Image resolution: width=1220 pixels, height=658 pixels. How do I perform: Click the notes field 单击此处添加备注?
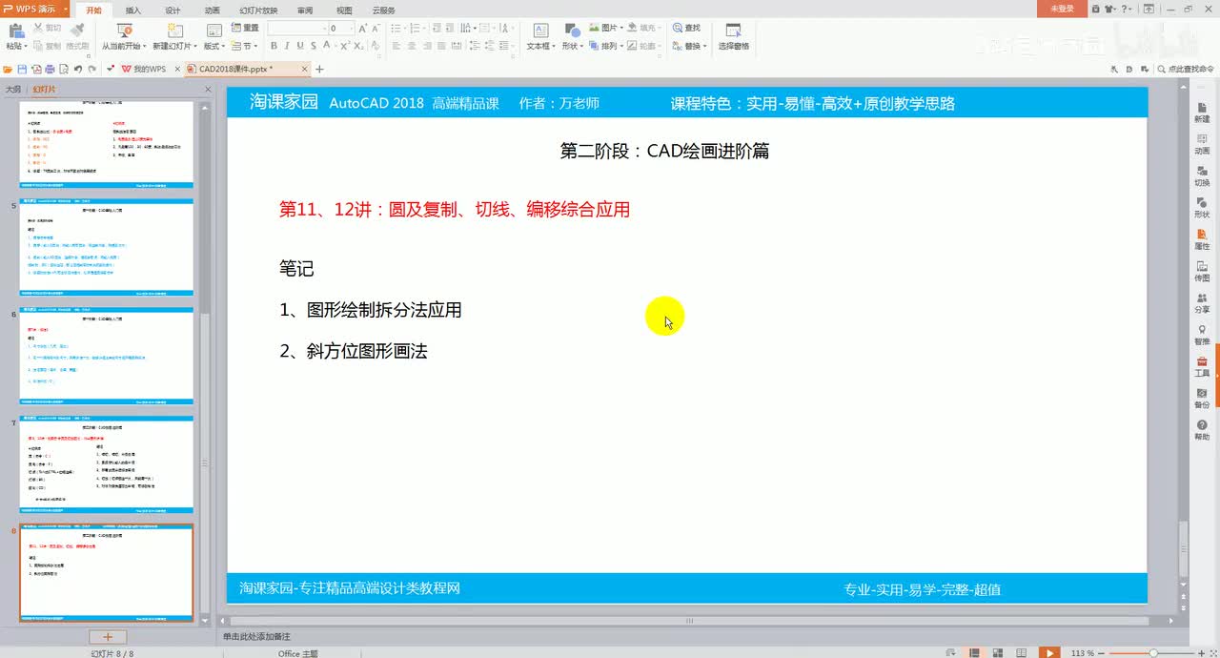coord(255,636)
